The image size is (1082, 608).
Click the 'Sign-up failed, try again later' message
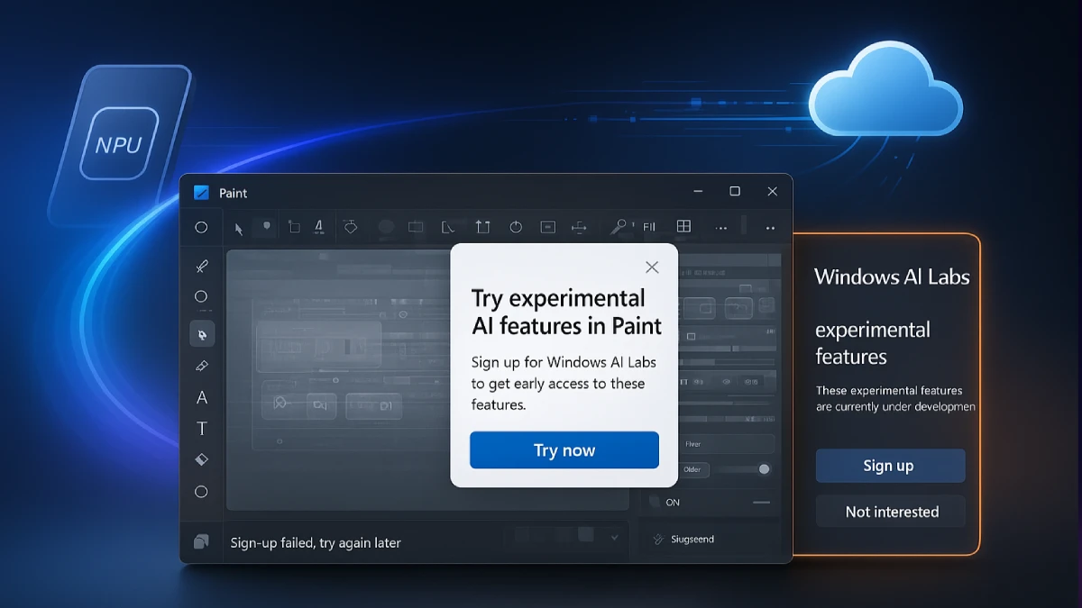pos(316,543)
